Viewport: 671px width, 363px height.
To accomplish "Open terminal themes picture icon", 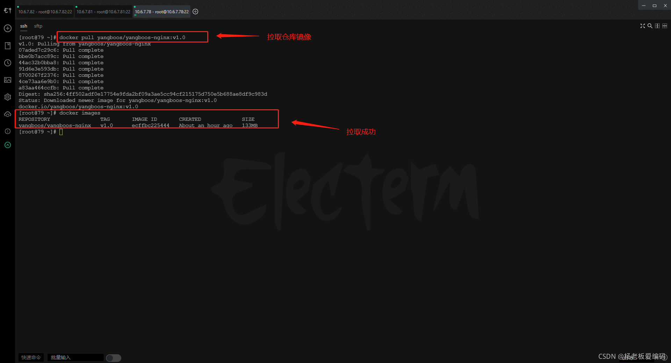I will click(x=8, y=80).
